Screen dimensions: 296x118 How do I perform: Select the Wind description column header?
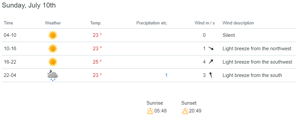[x=238, y=23]
